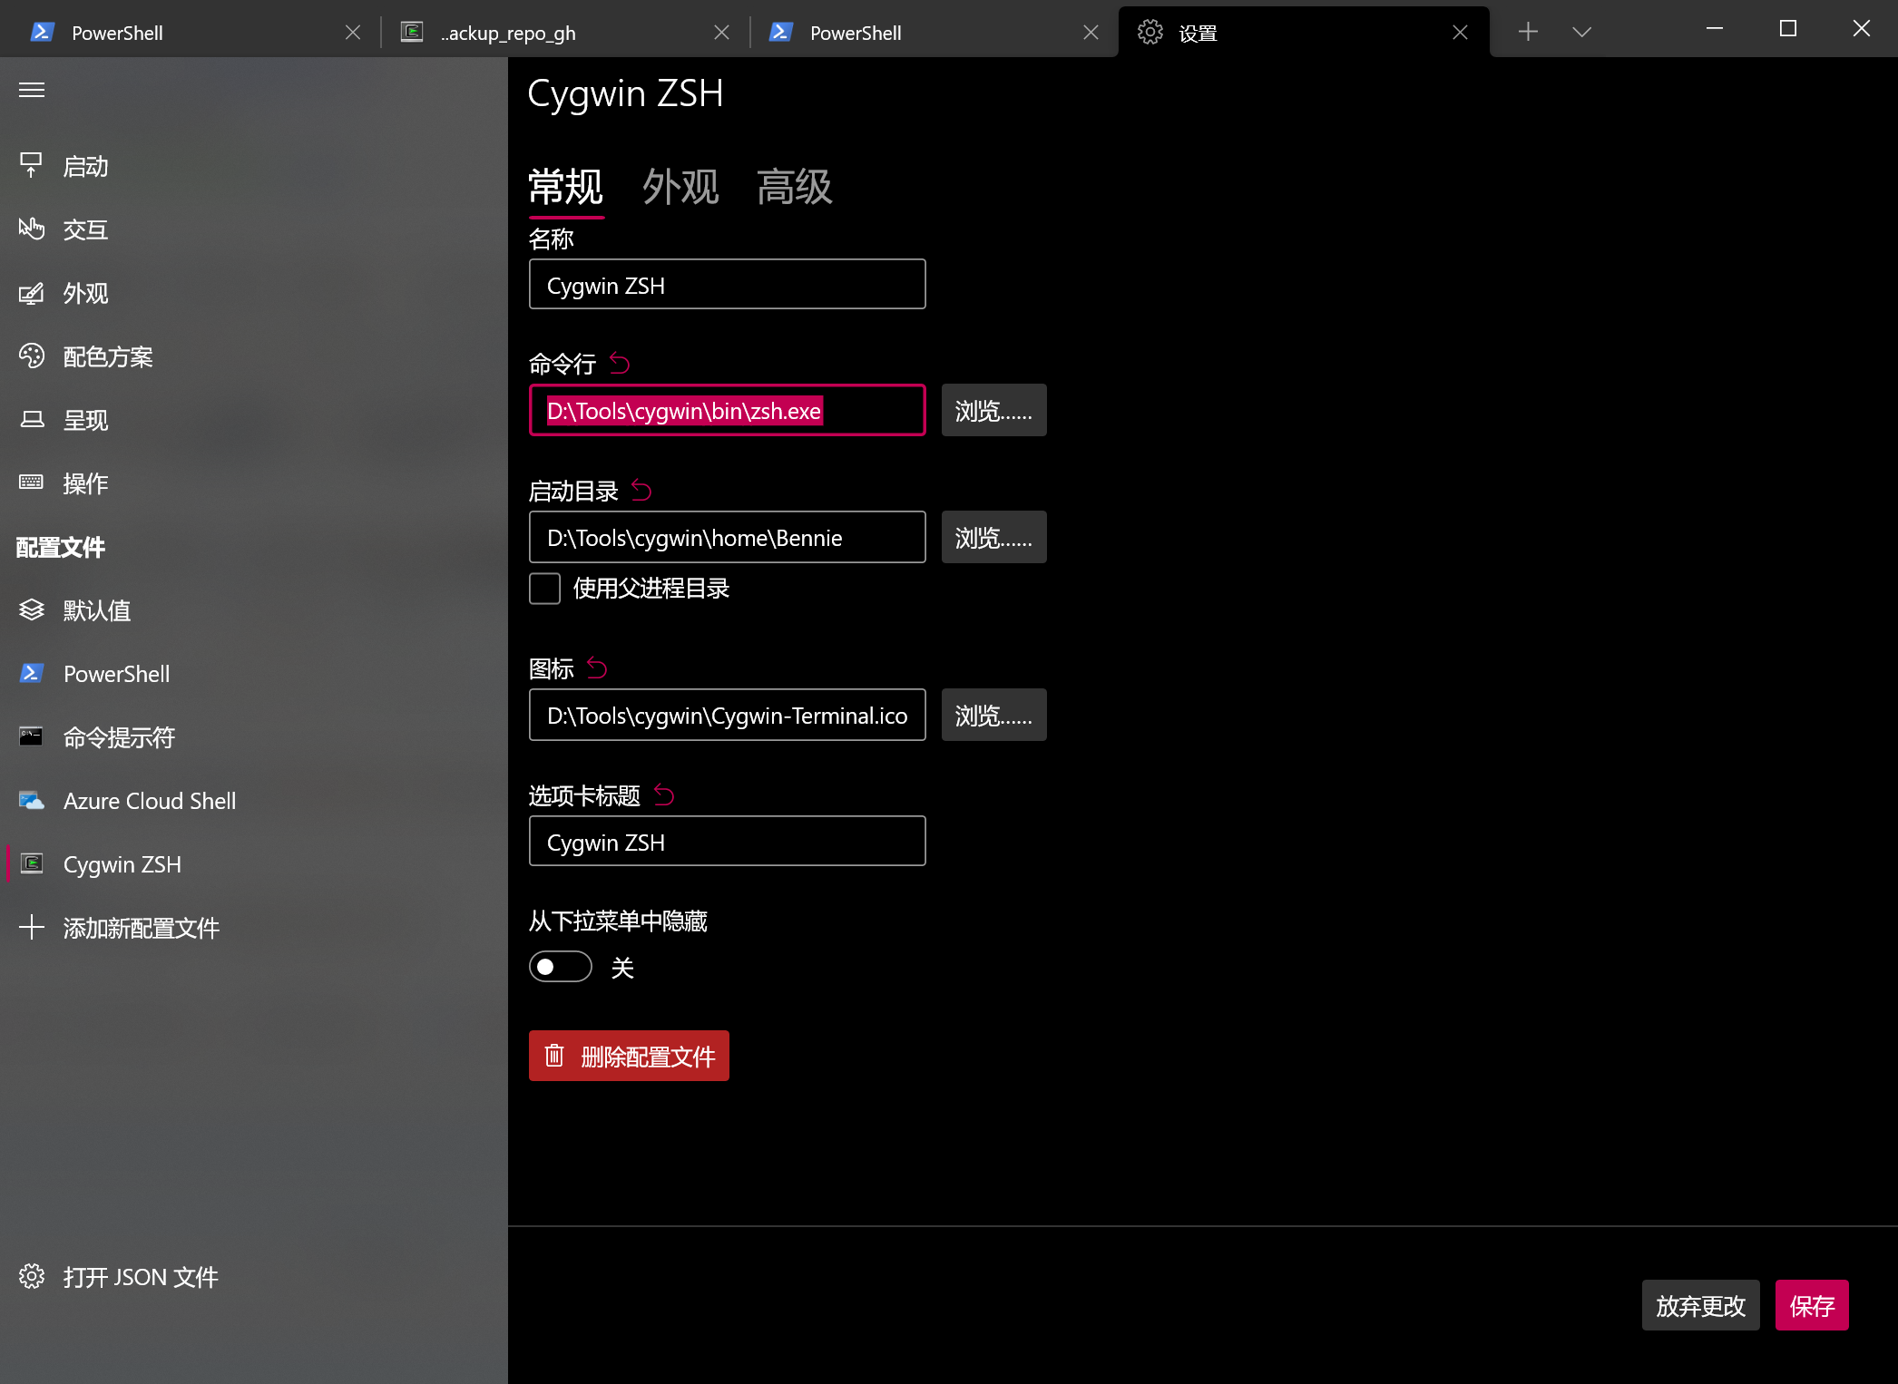The image size is (1898, 1384).
Task: Select the 命令提示符 profile
Action: pyautogui.click(x=254, y=737)
